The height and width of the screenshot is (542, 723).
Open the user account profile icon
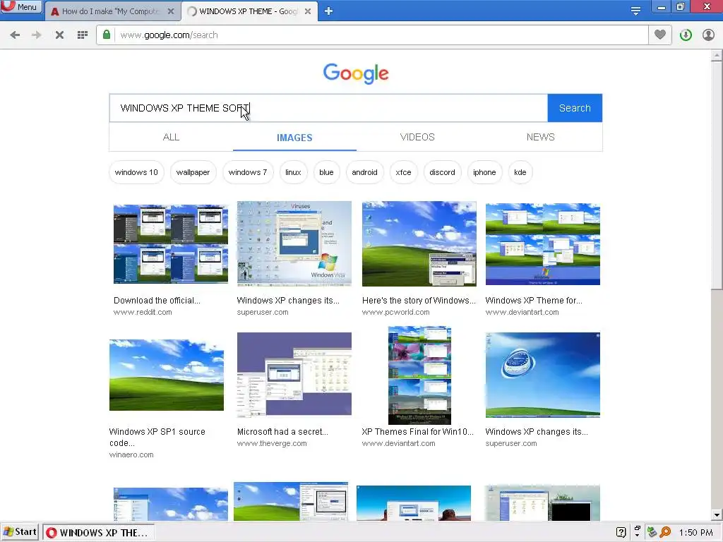coord(708,35)
